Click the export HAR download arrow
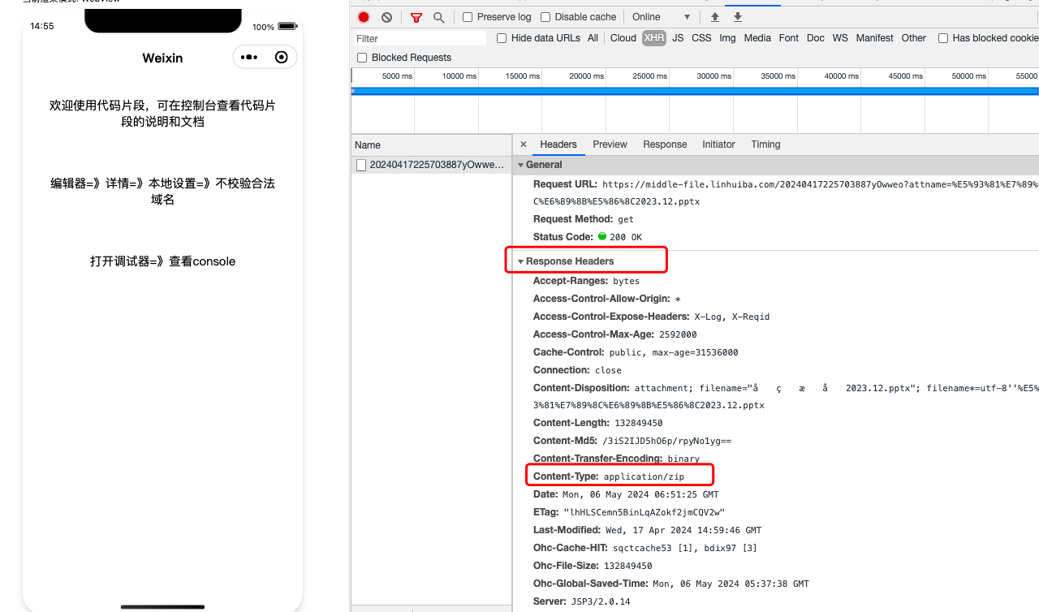Image resolution: width=1039 pixels, height=612 pixels. 738,17
